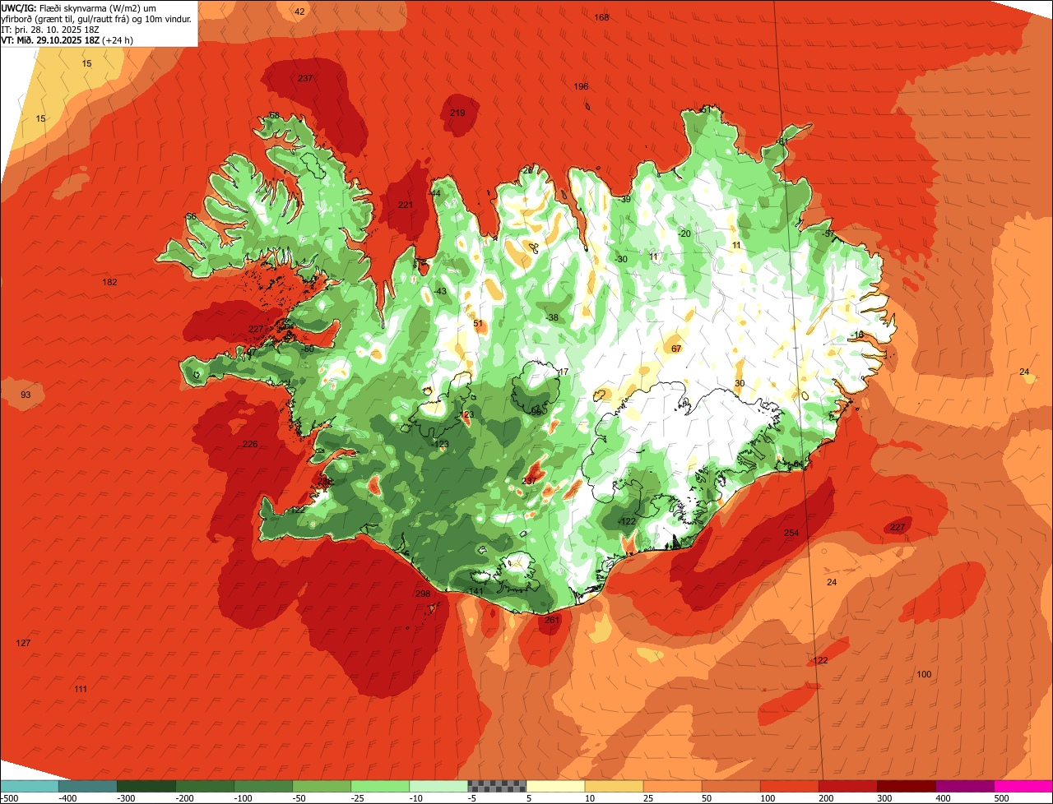
Task: Click the '44' value on the northern shore
Action: point(435,193)
